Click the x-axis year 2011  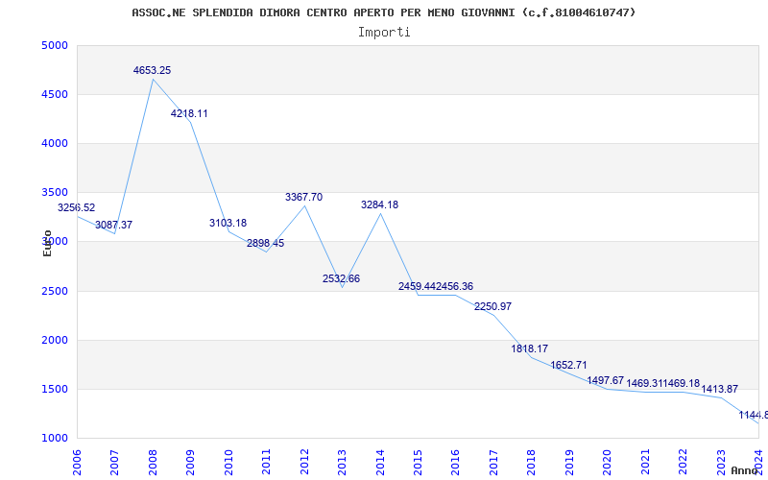[267, 463]
